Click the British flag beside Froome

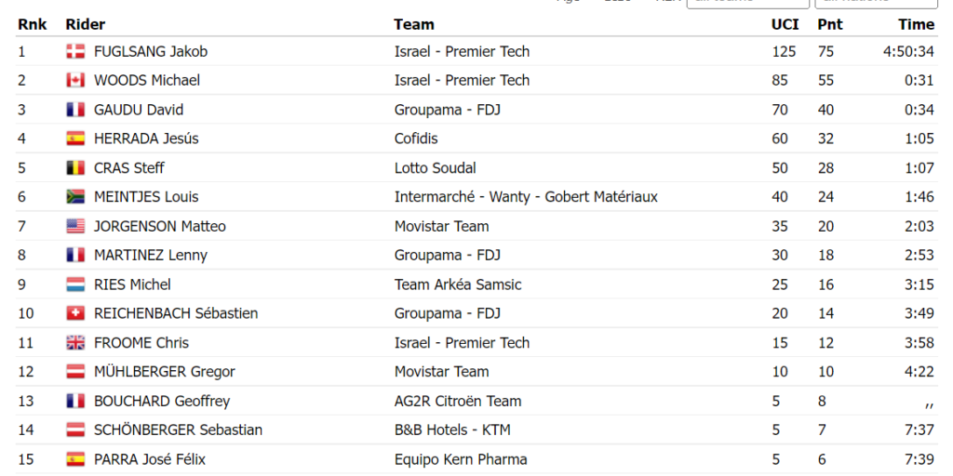click(75, 343)
